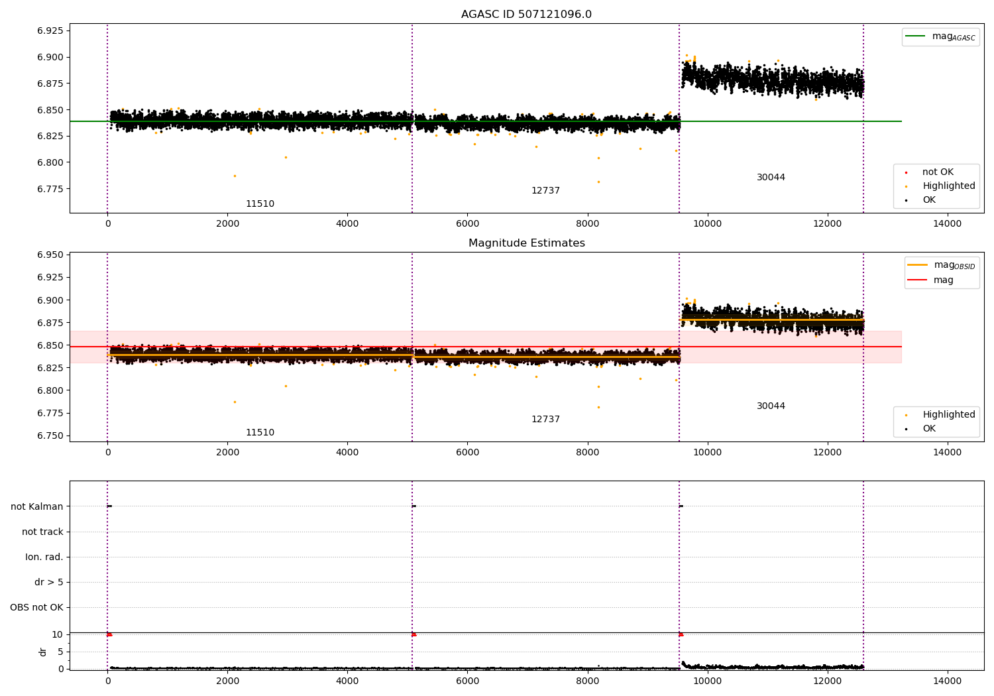Click the red 'mag' legend entry
Viewport: 994px width, 696px height.
(x=930, y=280)
